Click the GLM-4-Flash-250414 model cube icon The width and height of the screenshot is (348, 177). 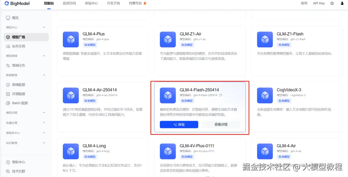168,96
